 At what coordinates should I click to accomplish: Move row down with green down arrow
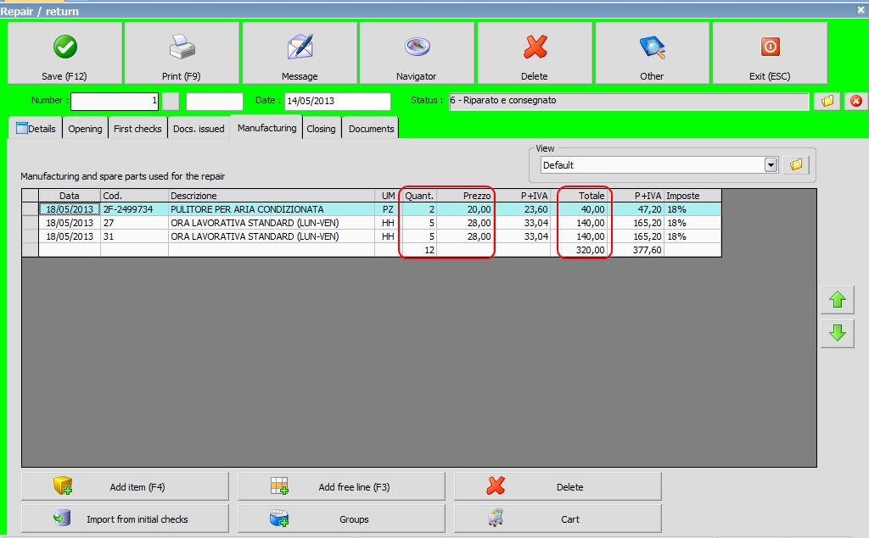(x=838, y=333)
